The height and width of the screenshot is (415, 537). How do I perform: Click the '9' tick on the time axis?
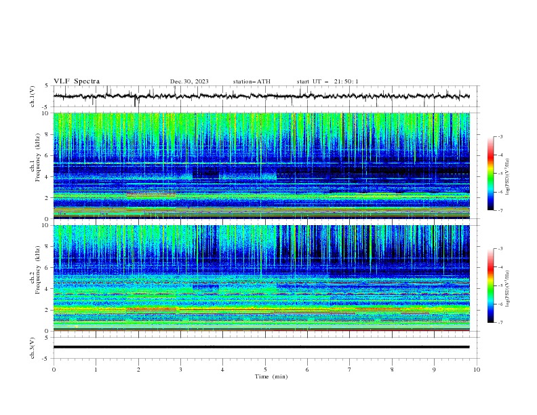[434, 370]
